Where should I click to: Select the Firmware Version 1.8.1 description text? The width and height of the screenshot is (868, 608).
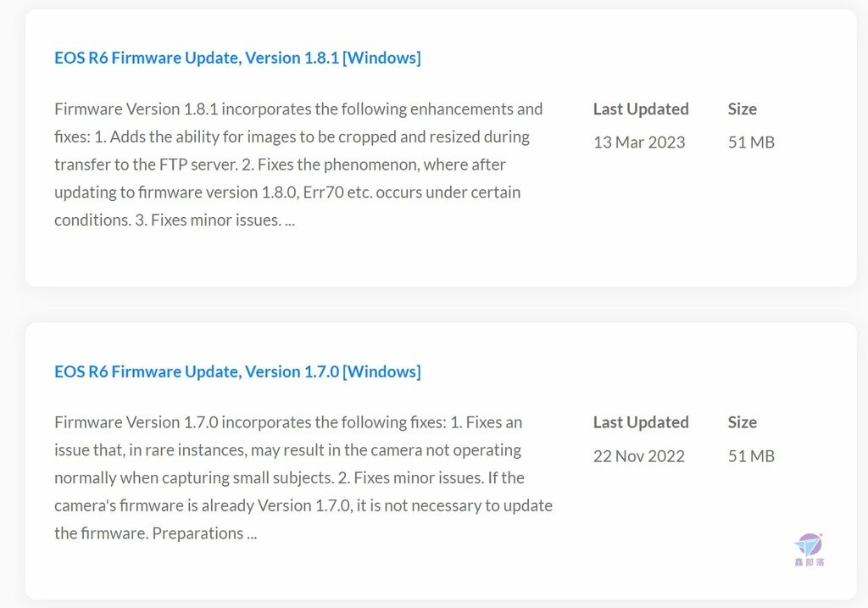(298, 165)
